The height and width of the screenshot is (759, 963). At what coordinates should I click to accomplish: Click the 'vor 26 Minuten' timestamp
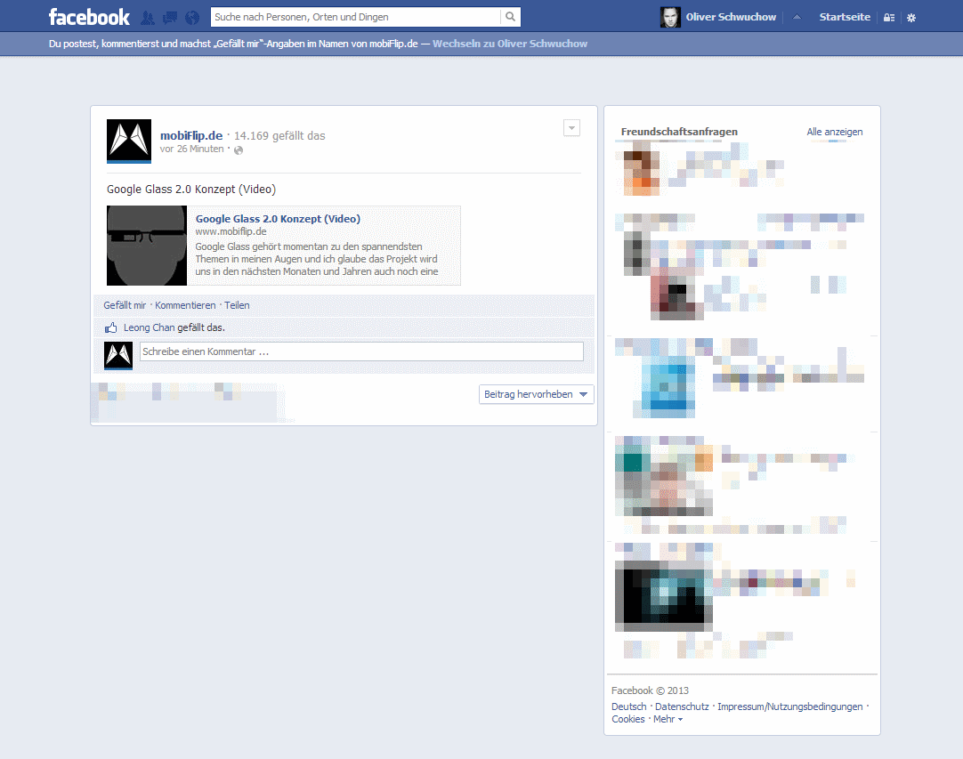(191, 149)
